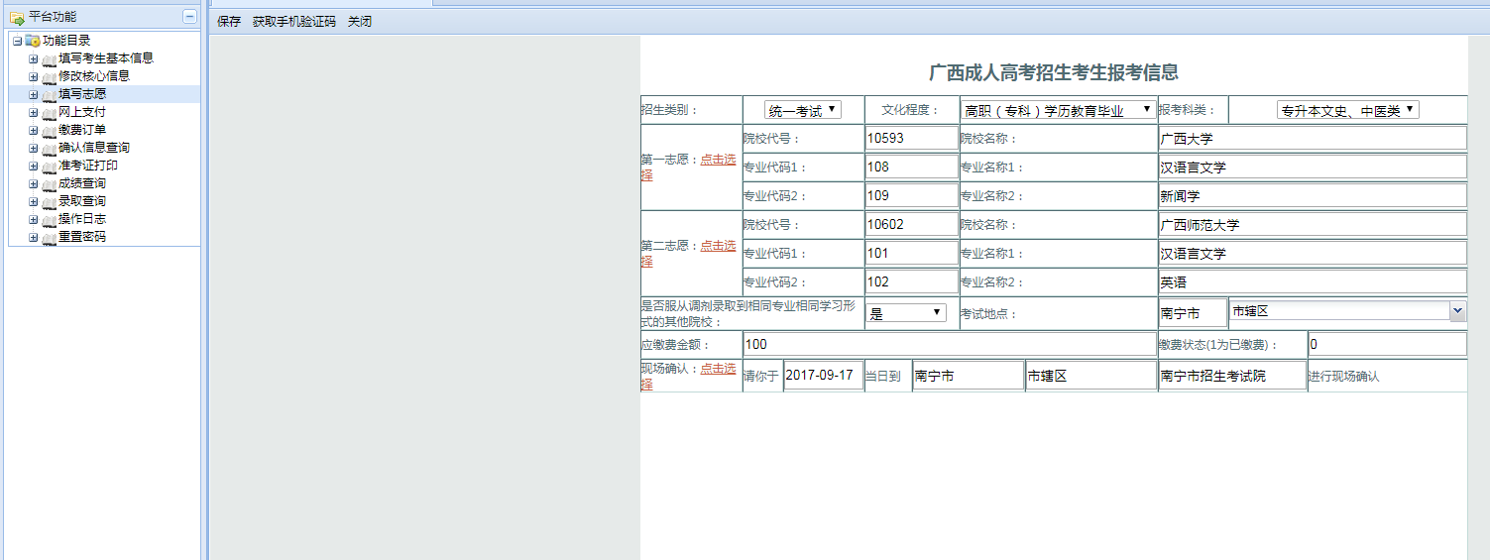Viewport: 1490px width, 560px height.
Task: Click the book icon beside 操作日志
Action: (x=50, y=220)
